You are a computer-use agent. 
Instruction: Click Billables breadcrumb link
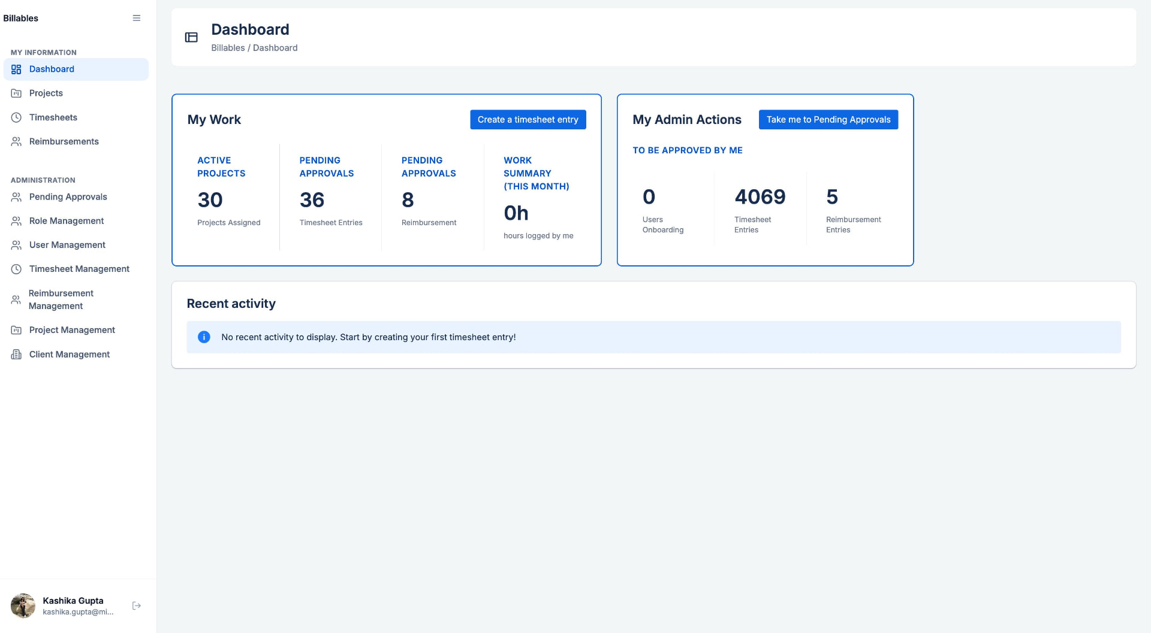pos(228,48)
